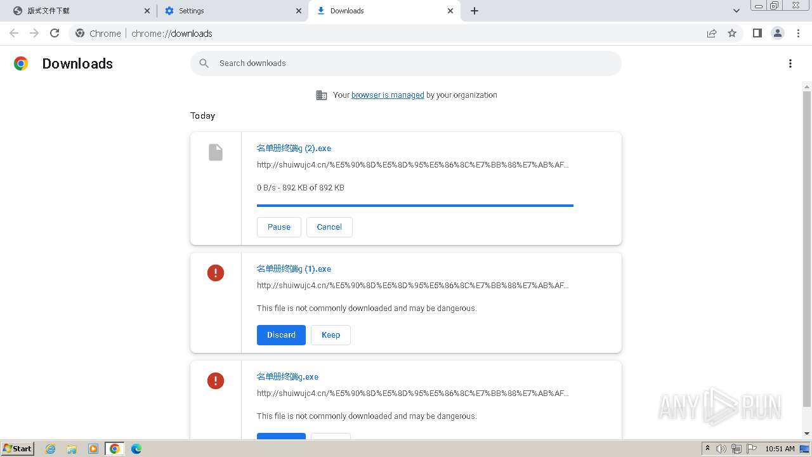Click the download progress bar
The height and width of the screenshot is (457, 812).
[x=415, y=206]
